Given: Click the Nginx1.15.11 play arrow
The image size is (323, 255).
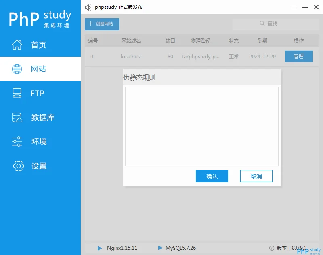Looking at the screenshot, I should tap(100, 248).
